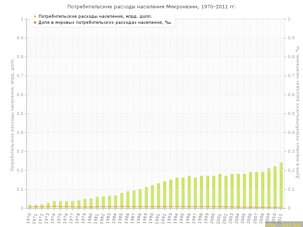The width and height of the screenshot is (303, 227).
Task: Click the 1970 label on the x-axis
Action: [x=29, y=218]
